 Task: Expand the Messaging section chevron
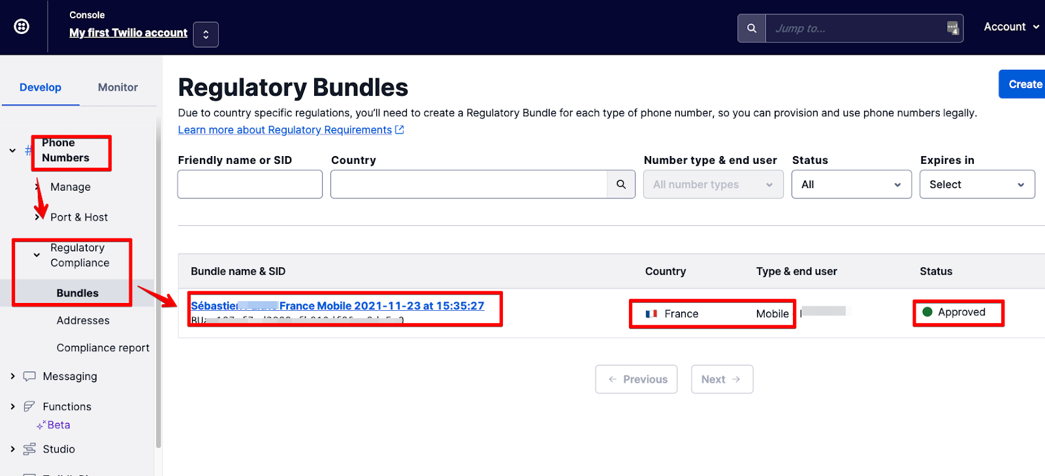pos(12,376)
